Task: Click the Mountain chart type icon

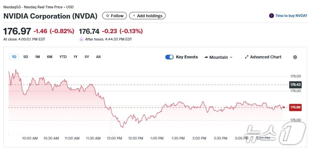Action: pos(206,57)
